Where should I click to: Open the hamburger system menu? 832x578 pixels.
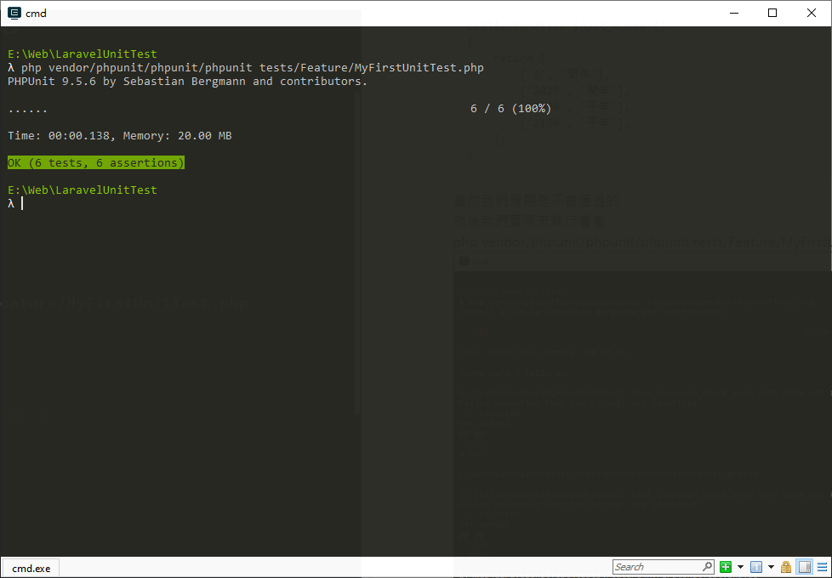click(822, 567)
